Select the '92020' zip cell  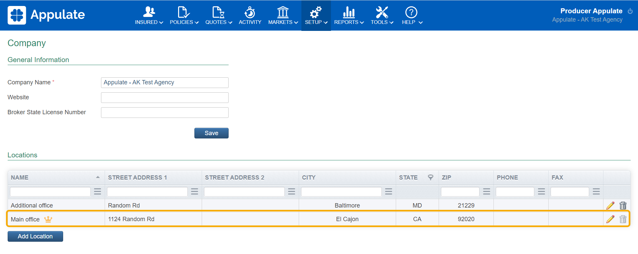[x=466, y=219]
